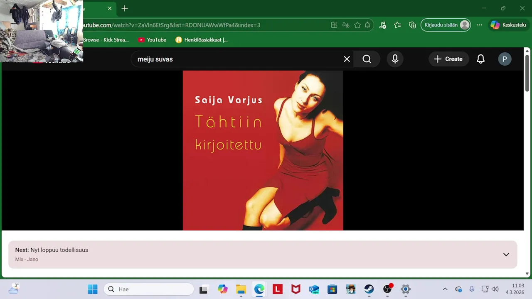Click the scrollbar down arrow

click(527, 274)
